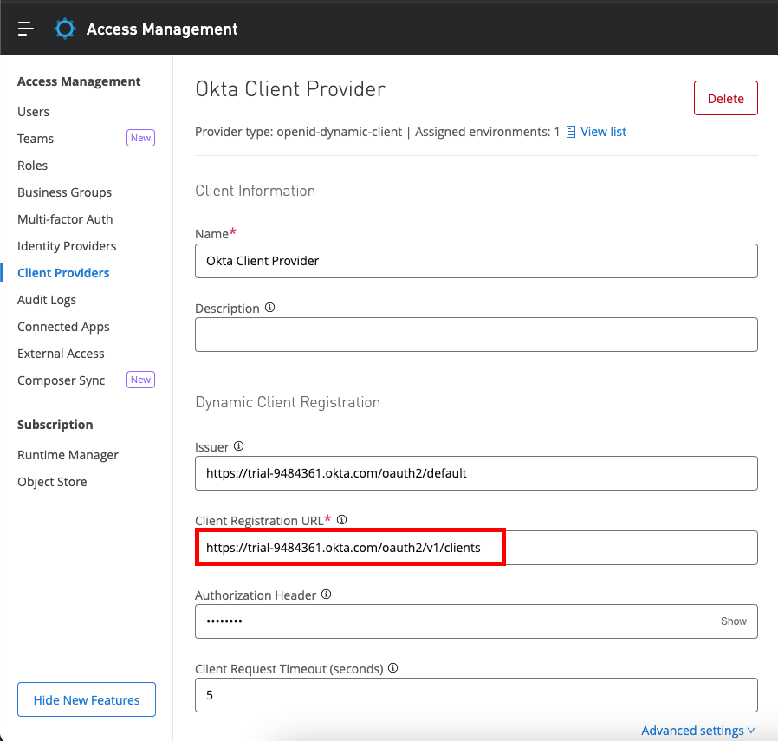Click the Access Management gear logo

tap(65, 29)
